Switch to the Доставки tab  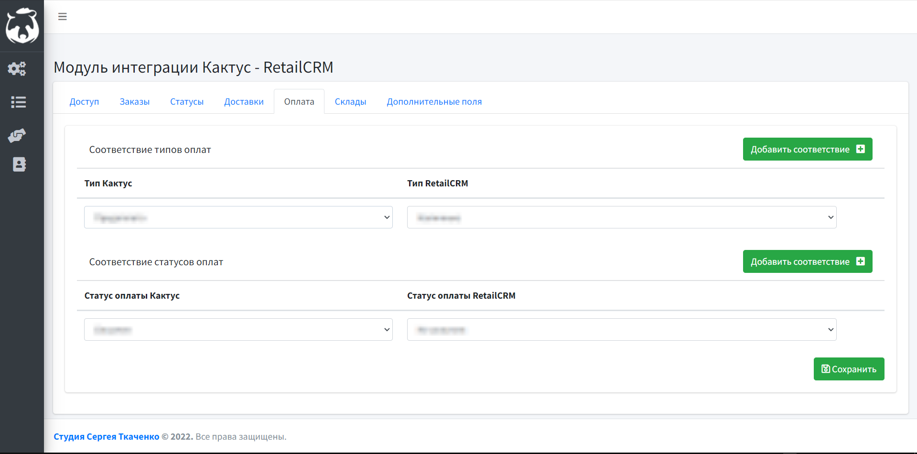coord(244,102)
